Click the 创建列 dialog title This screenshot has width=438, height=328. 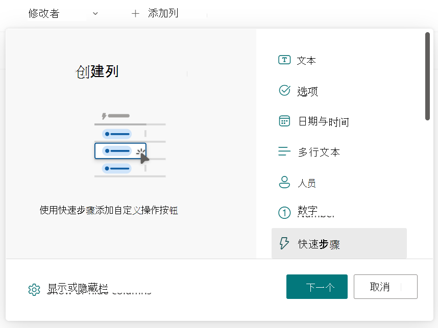[98, 71]
